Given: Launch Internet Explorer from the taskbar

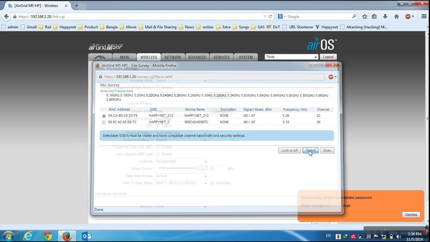Looking at the screenshot, I should [x=28, y=236].
